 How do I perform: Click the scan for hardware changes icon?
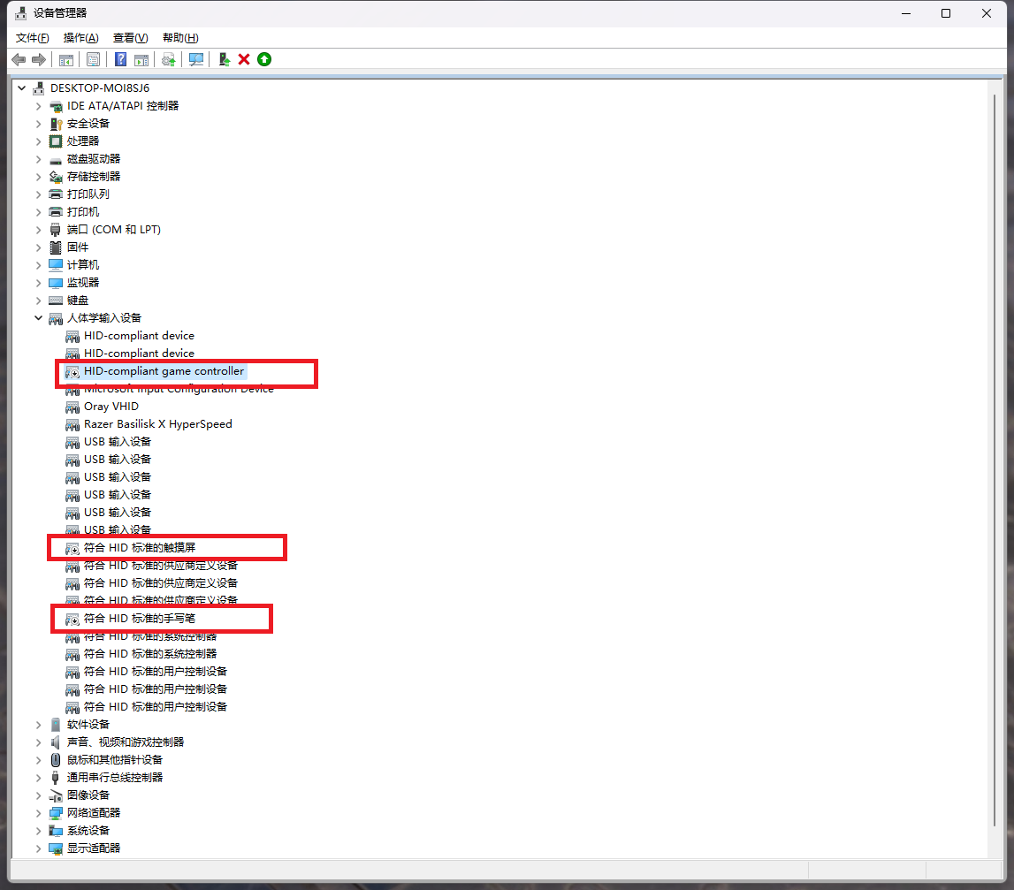point(196,59)
